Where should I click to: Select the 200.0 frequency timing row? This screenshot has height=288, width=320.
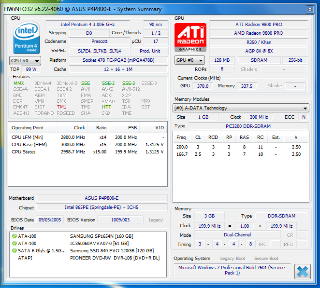(x=241, y=147)
